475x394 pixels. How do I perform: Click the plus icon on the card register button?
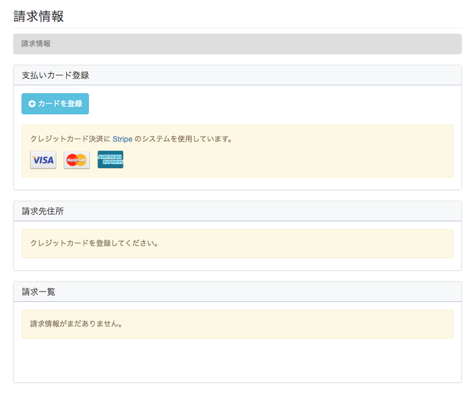[32, 104]
